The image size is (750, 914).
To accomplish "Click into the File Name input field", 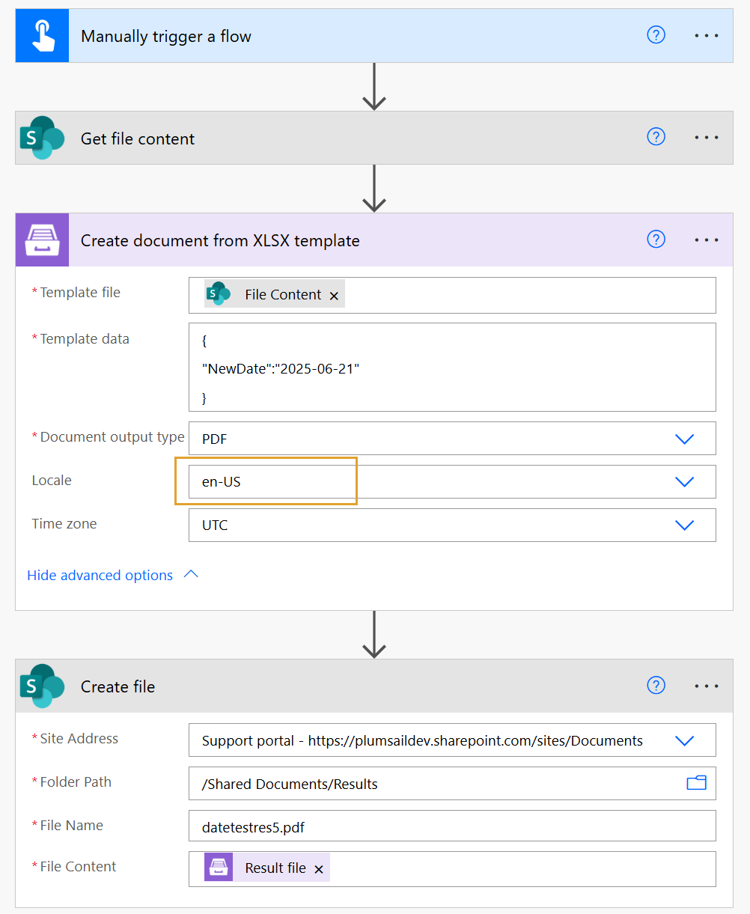I will point(451,826).
